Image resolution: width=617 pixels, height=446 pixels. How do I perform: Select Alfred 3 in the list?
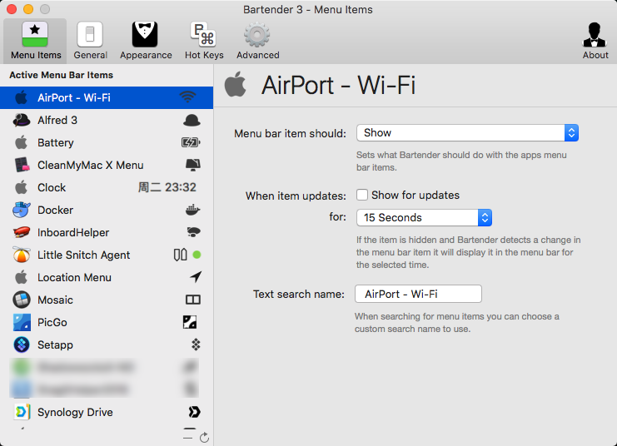pos(107,120)
